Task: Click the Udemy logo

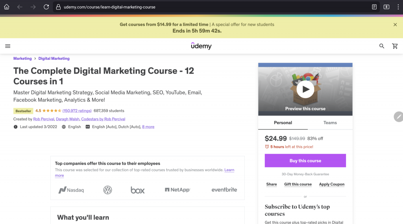Action: [201, 46]
